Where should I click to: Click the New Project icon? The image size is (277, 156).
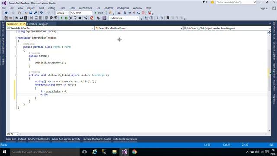(x=19, y=13)
